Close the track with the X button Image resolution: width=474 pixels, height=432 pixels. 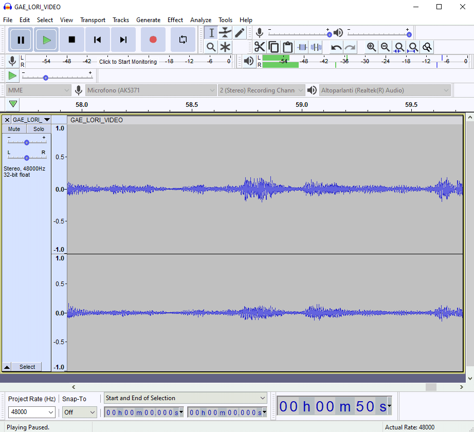pos(7,120)
